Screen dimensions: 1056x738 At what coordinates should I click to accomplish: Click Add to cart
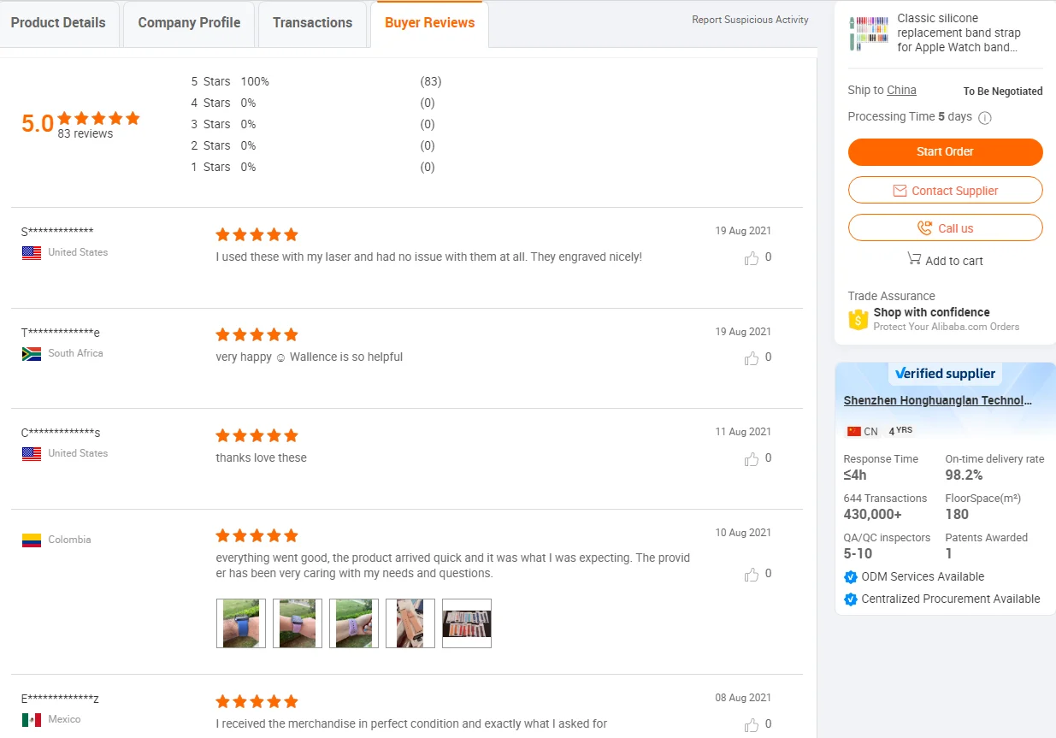click(x=945, y=261)
